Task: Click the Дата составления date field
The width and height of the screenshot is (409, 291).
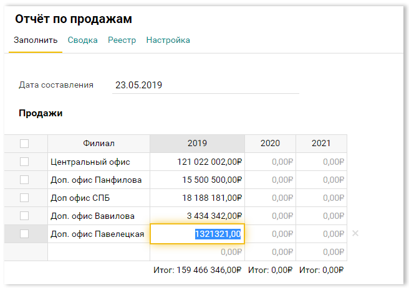Action: (206, 85)
